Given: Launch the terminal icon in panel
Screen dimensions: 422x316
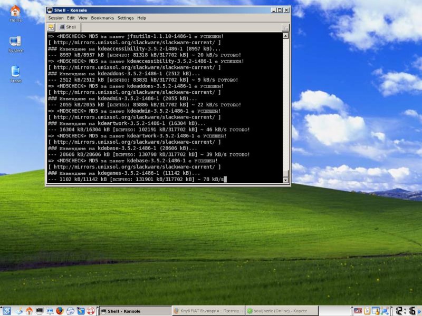Looking at the screenshot, I should pyautogui.click(x=40, y=311).
